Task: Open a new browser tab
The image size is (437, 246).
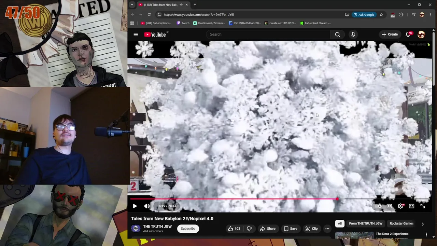Action: pos(195,5)
